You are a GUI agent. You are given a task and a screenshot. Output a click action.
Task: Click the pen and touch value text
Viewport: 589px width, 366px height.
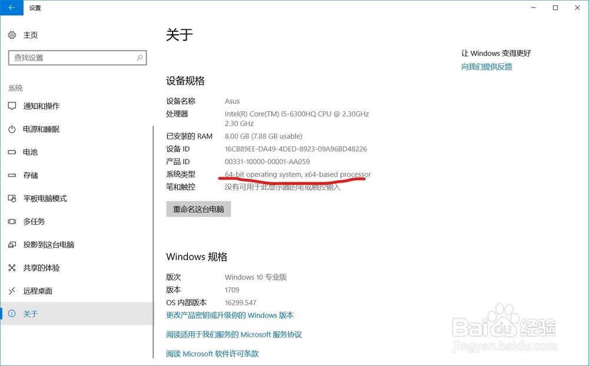pyautogui.click(x=283, y=187)
